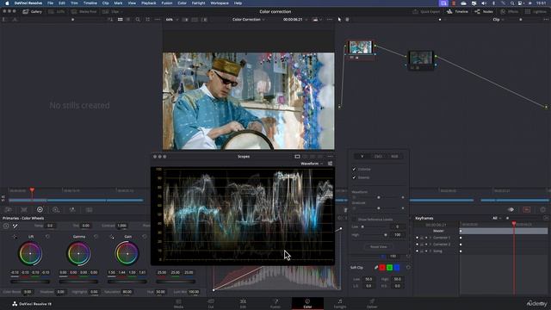
Task: Reset the Lift color wheel
Action: click(x=47, y=237)
